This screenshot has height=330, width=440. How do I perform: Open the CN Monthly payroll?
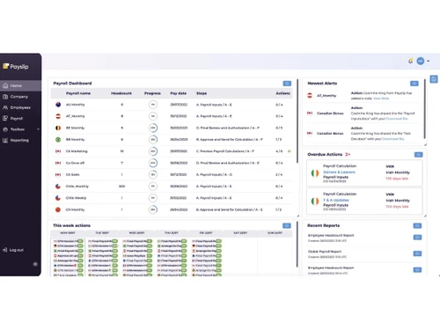pos(76,209)
